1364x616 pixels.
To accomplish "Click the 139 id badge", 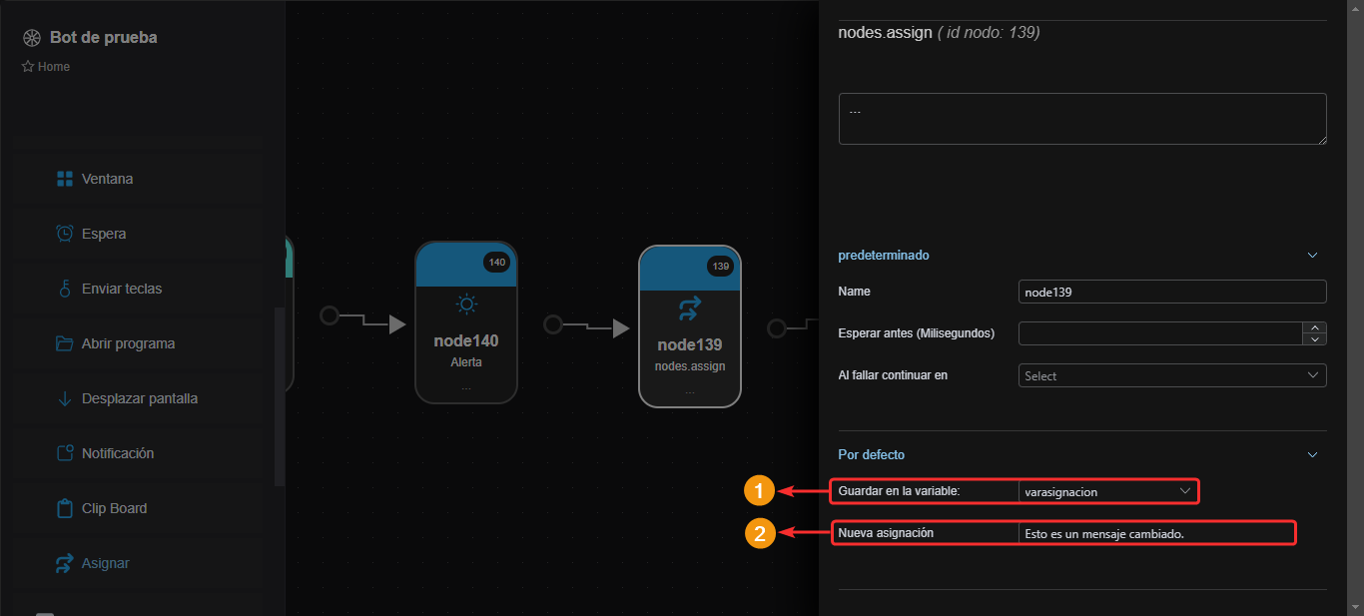I will [x=721, y=267].
